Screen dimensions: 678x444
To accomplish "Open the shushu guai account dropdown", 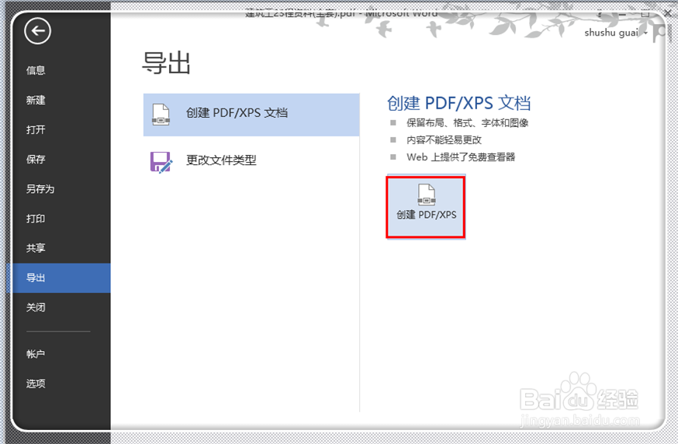I will coord(615,33).
